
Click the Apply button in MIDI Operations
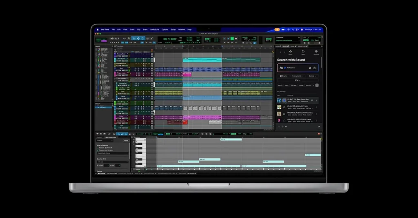point(126,140)
